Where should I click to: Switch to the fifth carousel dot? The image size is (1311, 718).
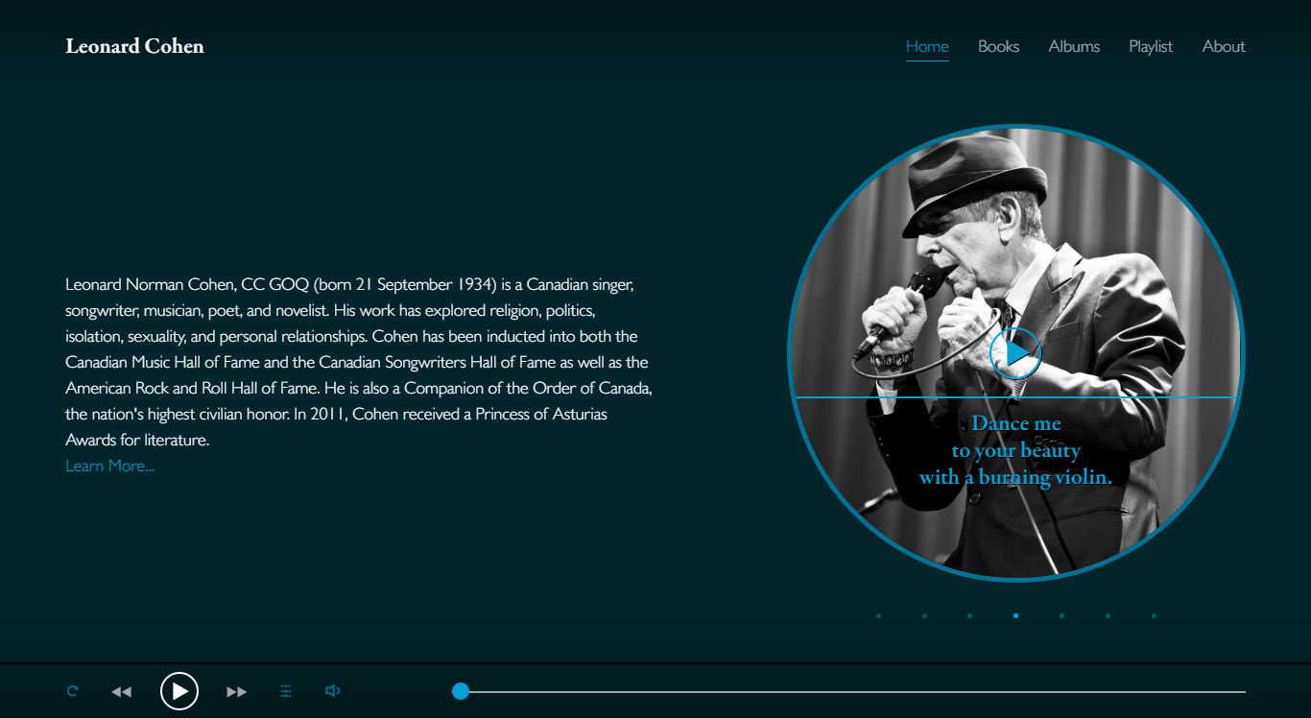1061,616
